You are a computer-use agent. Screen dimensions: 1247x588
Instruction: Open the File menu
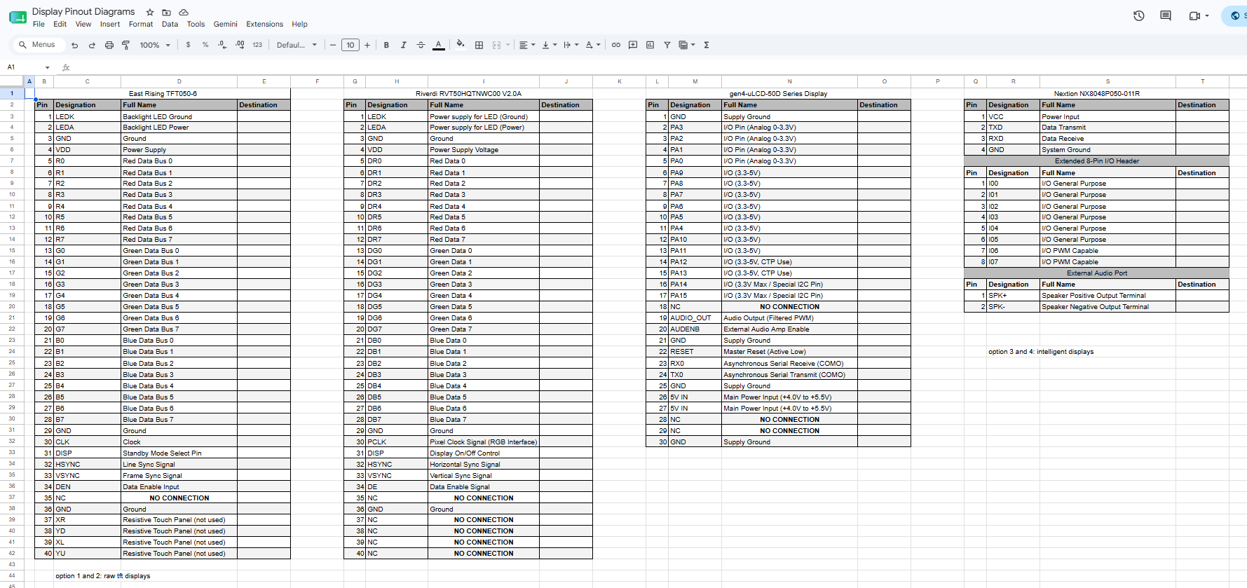click(x=39, y=24)
